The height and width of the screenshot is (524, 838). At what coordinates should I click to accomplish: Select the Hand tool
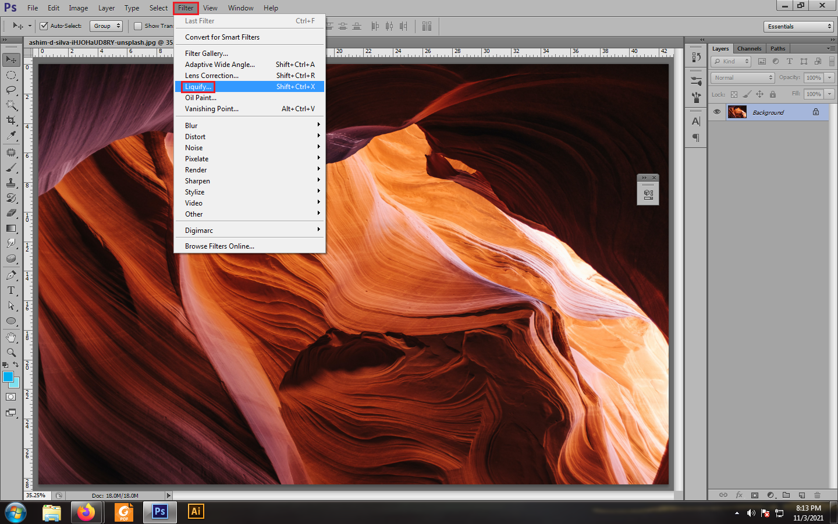pos(11,337)
